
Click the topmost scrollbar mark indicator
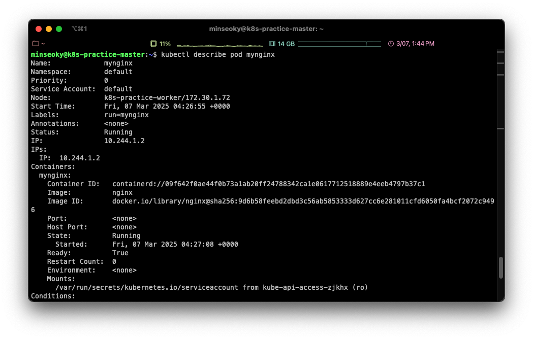(x=500, y=52)
